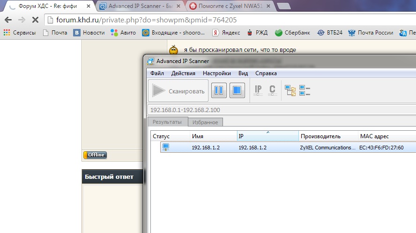The width and height of the screenshot is (416, 233).
Task: Click the browser address bar URL
Action: tap(146, 20)
